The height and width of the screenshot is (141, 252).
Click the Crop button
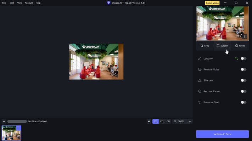[205, 46]
